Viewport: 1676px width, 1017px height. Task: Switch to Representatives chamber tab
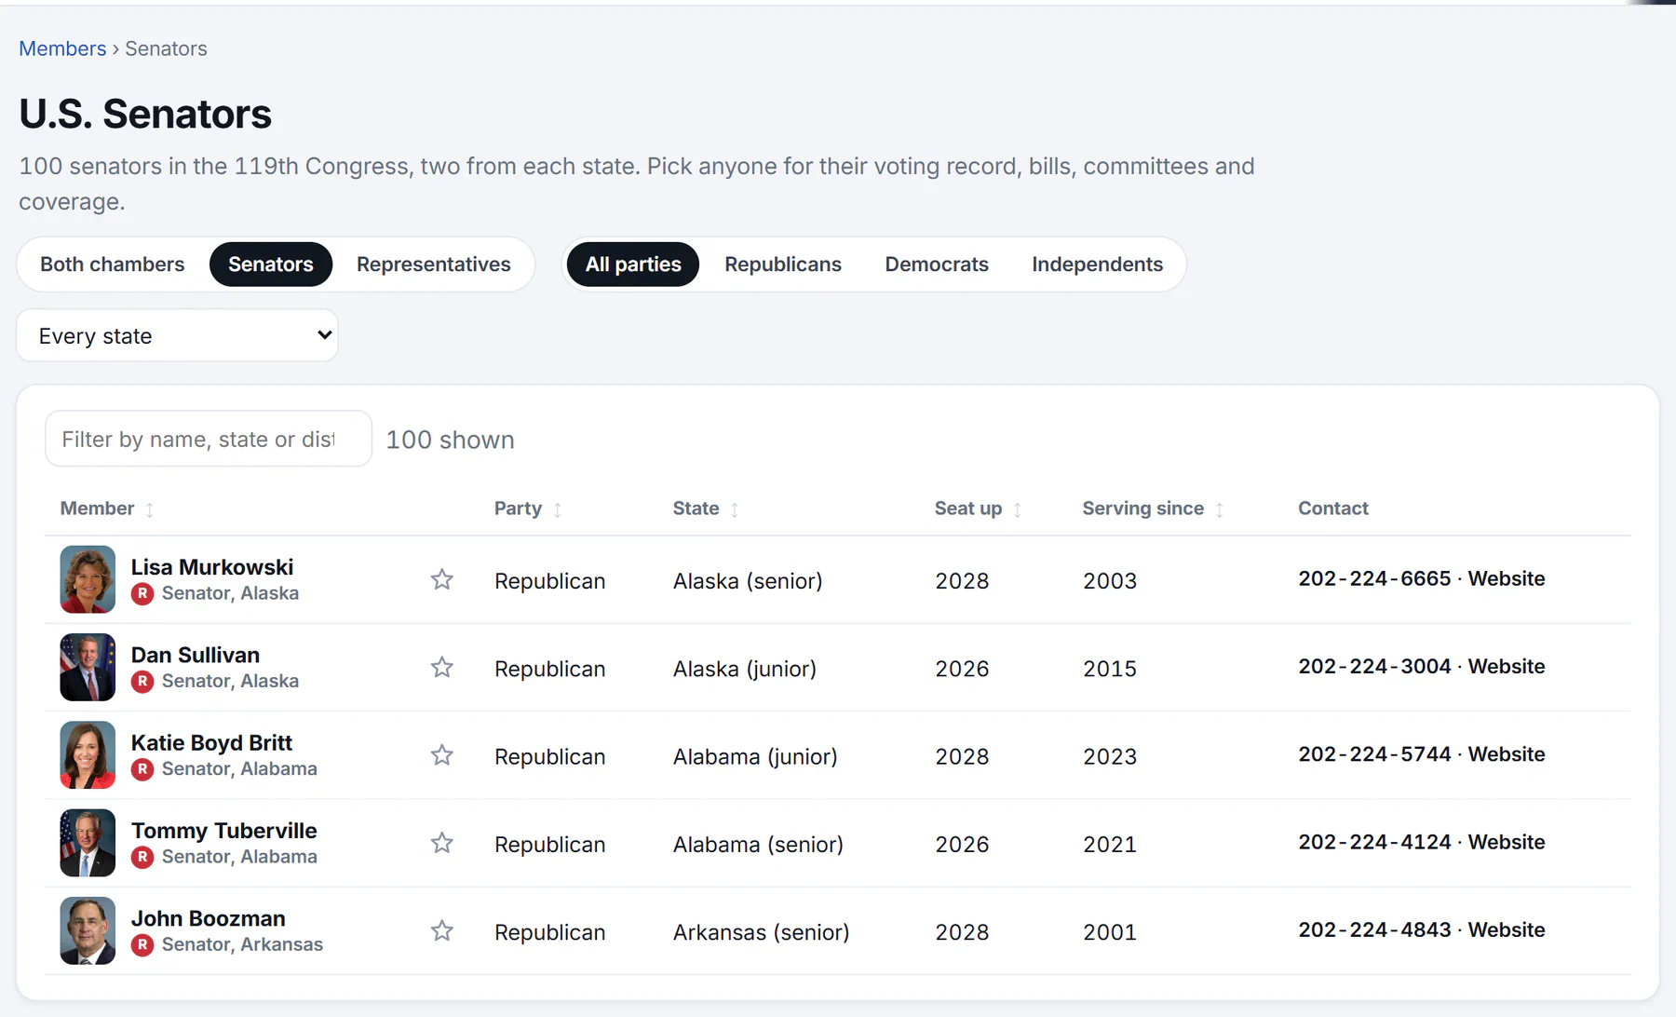pos(434,264)
